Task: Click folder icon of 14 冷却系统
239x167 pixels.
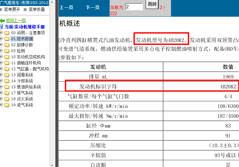Action: (7, 81)
